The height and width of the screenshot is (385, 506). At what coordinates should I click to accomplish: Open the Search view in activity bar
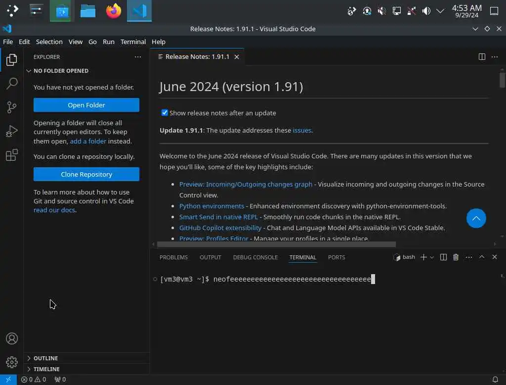coord(12,84)
